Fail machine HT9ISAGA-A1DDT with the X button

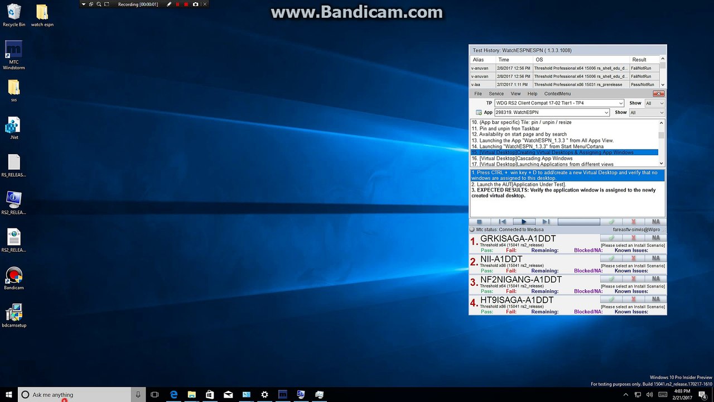(x=634, y=299)
